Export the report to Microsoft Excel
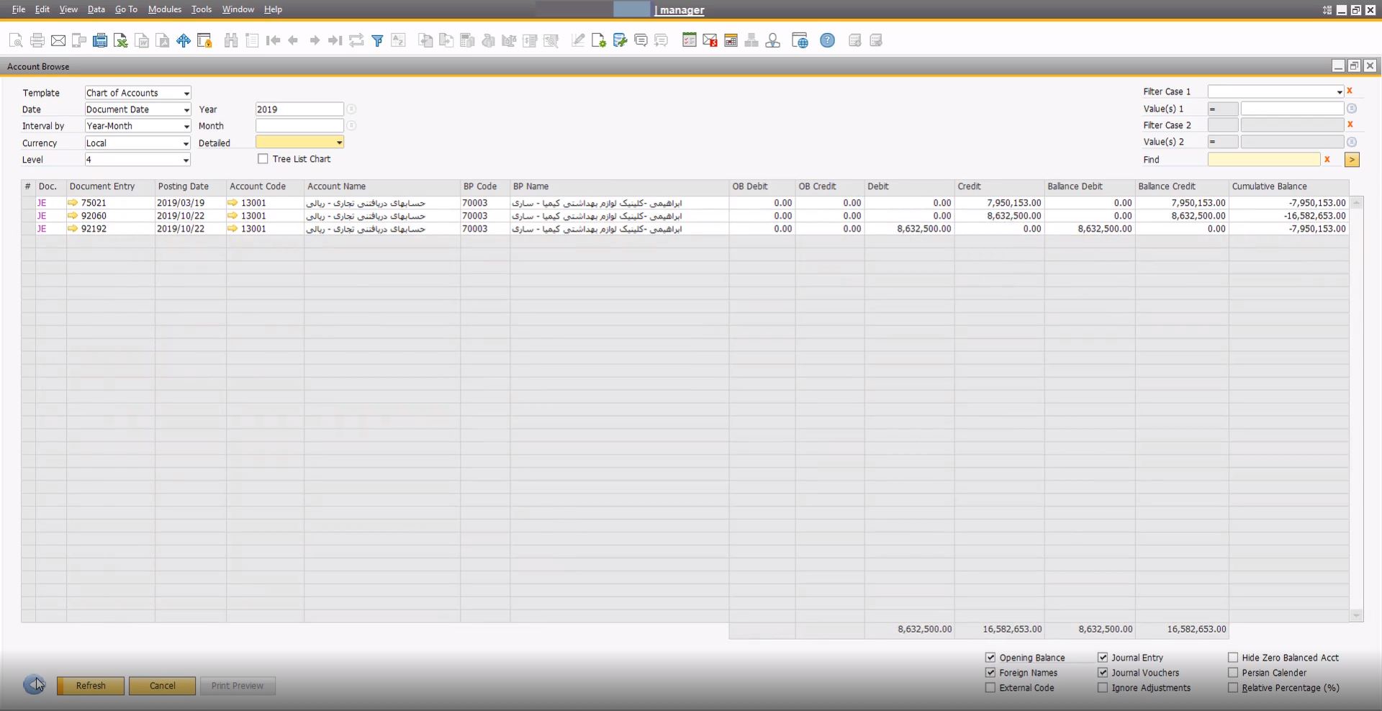Viewport: 1382px width, 711px height. coord(121,40)
